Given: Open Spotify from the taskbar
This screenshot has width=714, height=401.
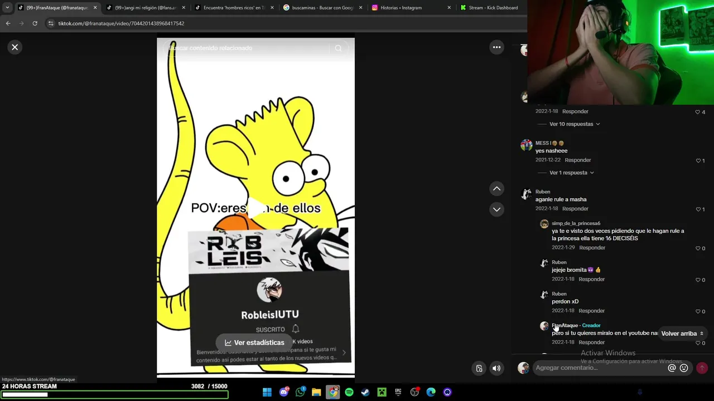Looking at the screenshot, I should pyautogui.click(x=349, y=392).
